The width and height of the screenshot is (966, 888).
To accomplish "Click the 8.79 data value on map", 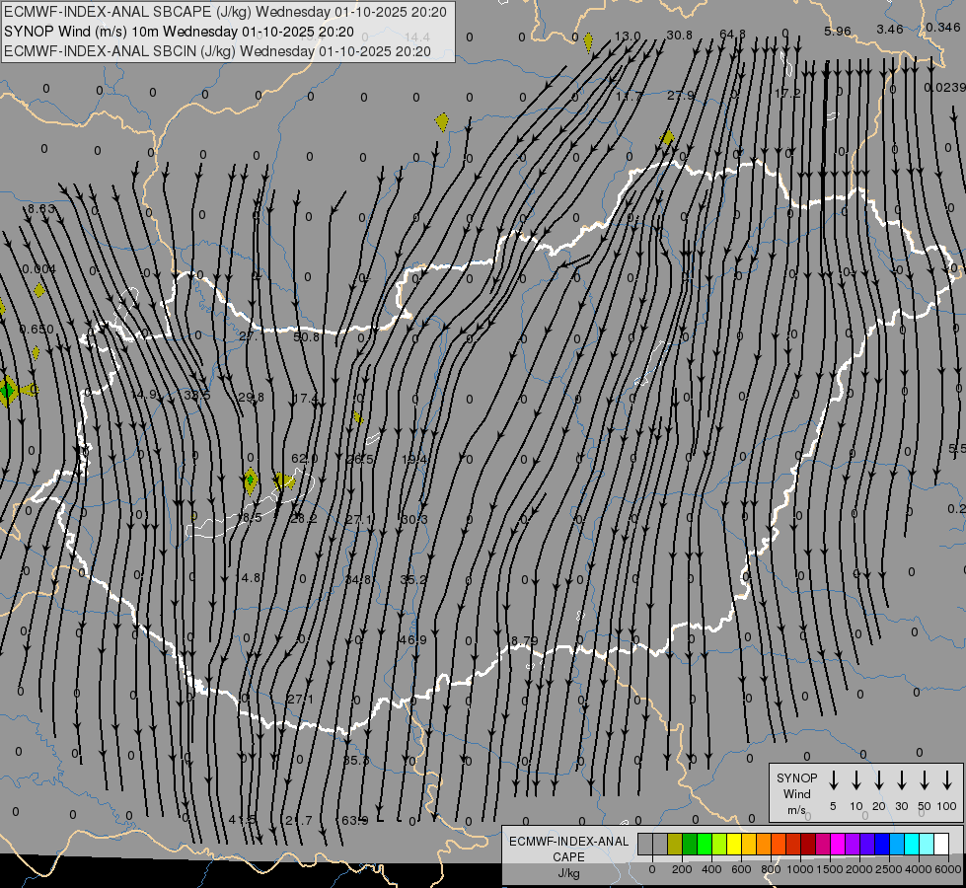I will [524, 641].
